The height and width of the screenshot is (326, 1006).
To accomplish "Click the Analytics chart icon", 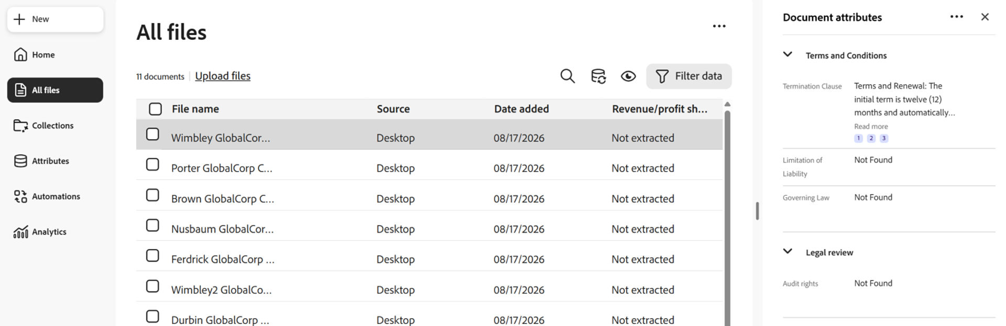I will pyautogui.click(x=20, y=232).
